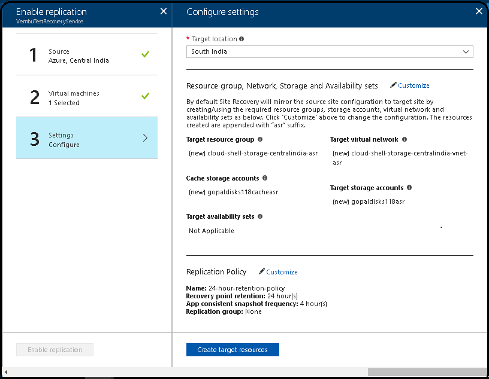
Task: Click target resource group value cloud-shell-storage-centralindia-asr
Action: [x=253, y=153]
